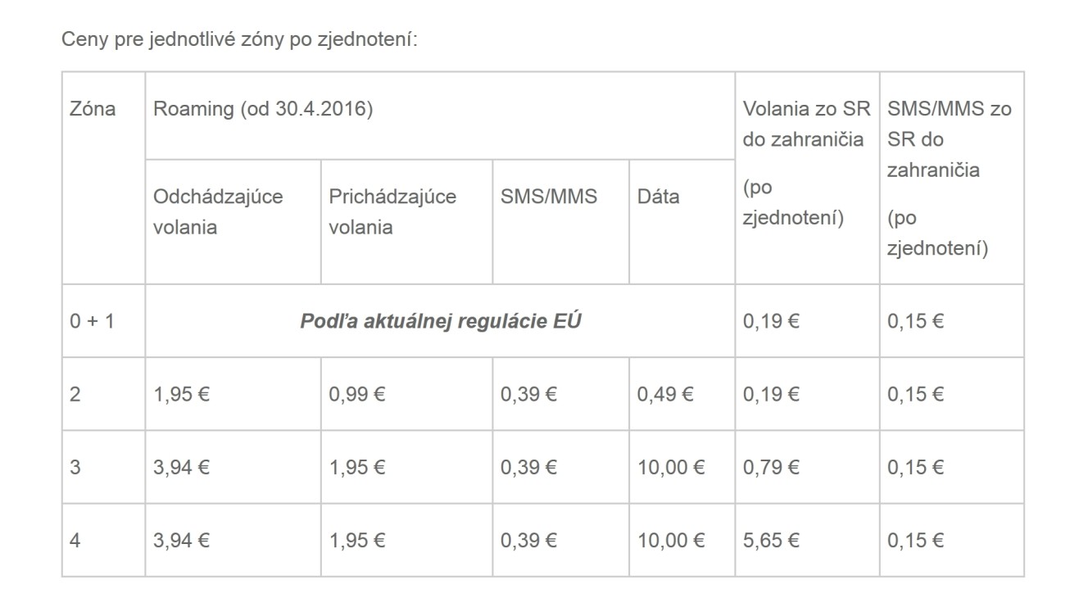The height and width of the screenshot is (612, 1088).
Task: Click the Prichádzajúce volania column header
Action: 406,221
